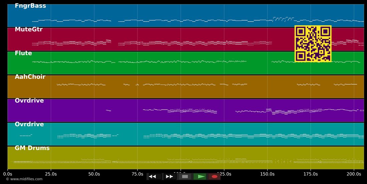
Task: Click the green play button
Action: tap(200, 177)
